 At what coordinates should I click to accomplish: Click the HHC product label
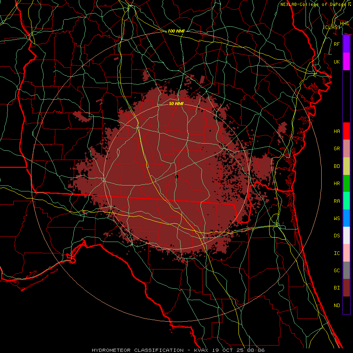[344, 24]
